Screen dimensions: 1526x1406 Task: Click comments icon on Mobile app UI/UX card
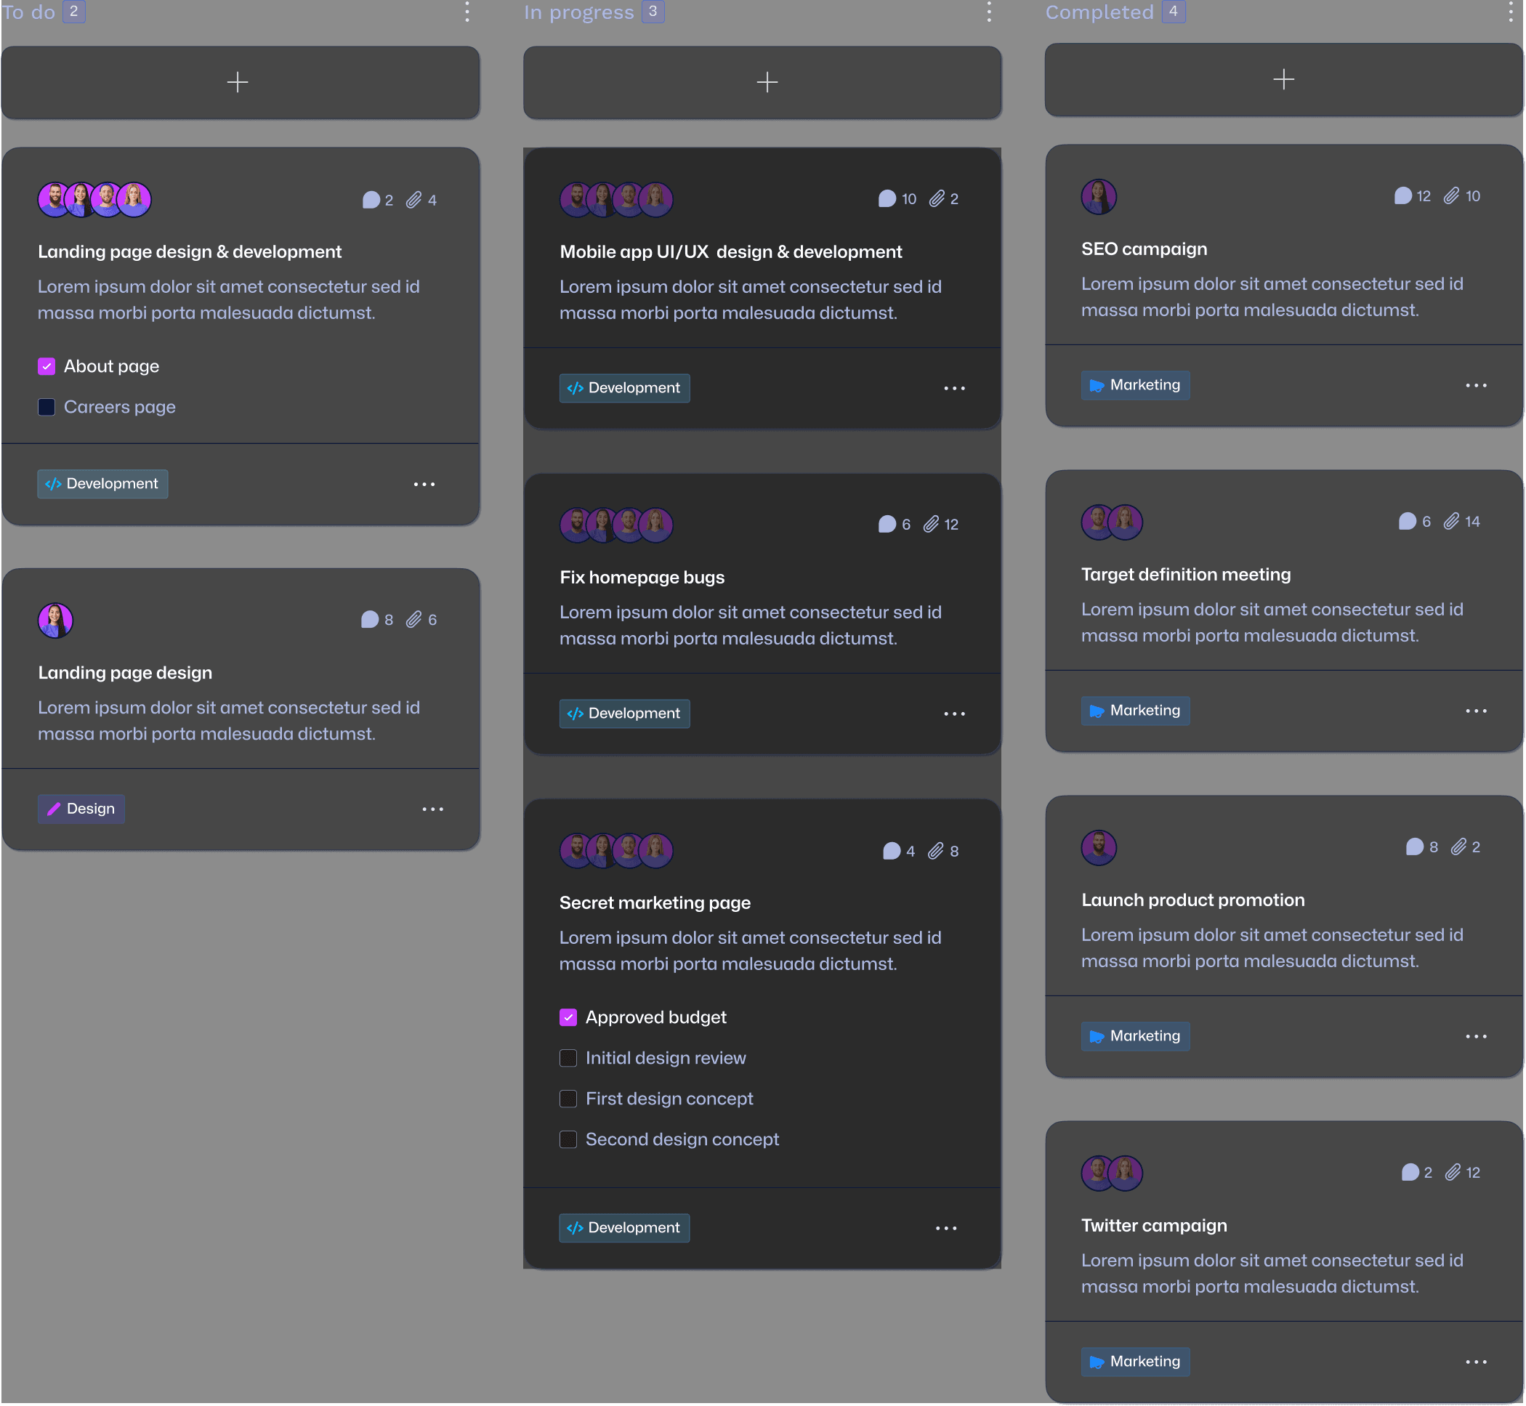point(887,199)
